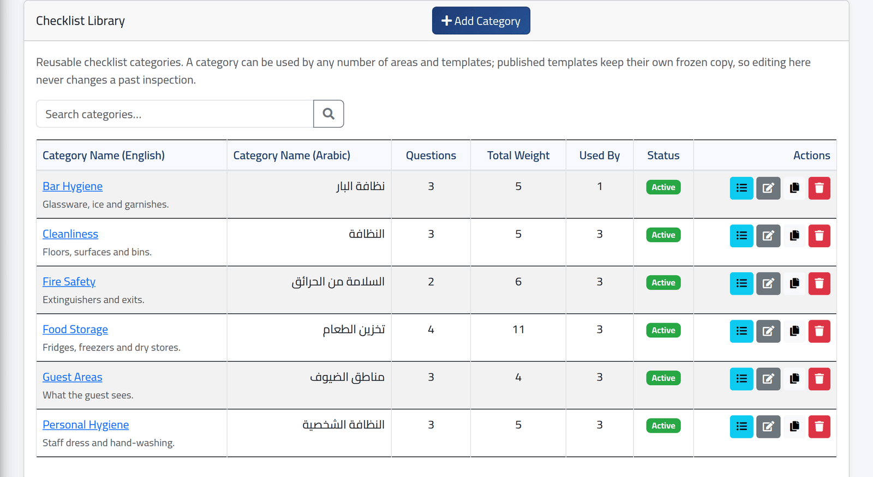The image size is (873, 477).
Task: Open the Personal Hygiene category link
Action: pos(86,425)
